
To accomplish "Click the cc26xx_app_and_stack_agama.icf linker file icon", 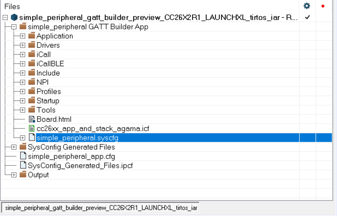I will point(32,129).
